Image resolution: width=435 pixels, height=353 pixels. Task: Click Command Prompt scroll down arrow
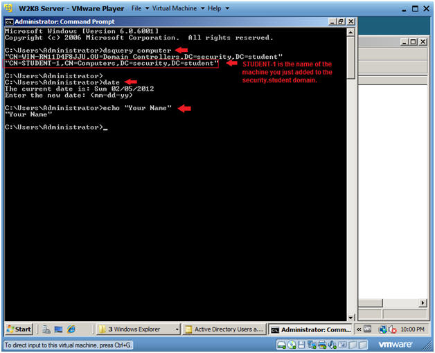pos(350,317)
